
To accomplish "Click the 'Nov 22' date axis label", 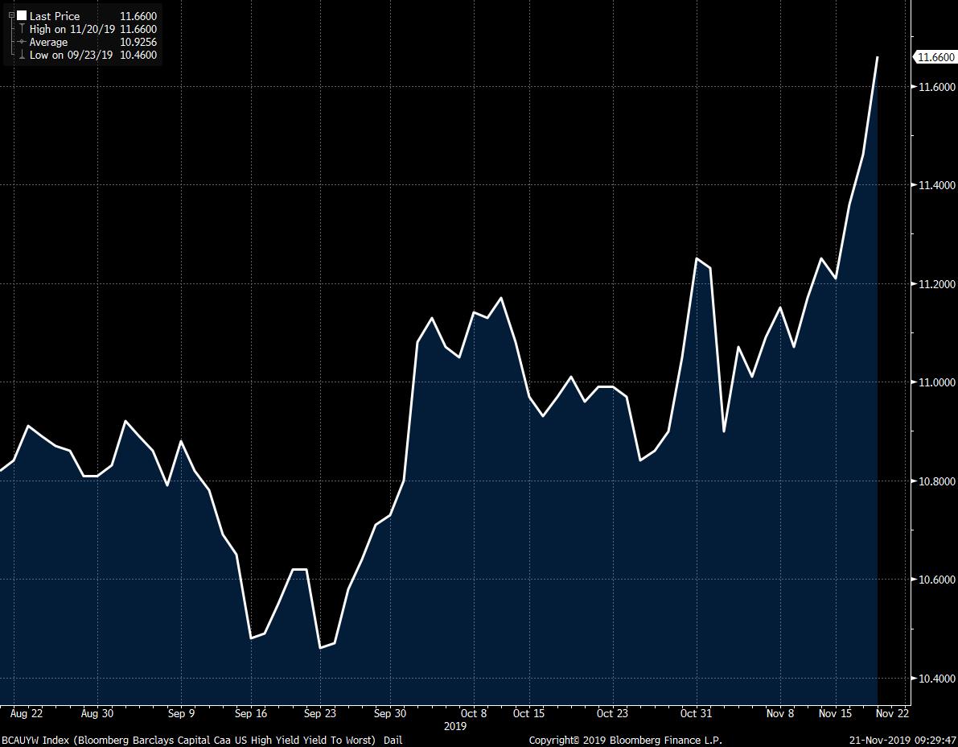I will [892, 713].
